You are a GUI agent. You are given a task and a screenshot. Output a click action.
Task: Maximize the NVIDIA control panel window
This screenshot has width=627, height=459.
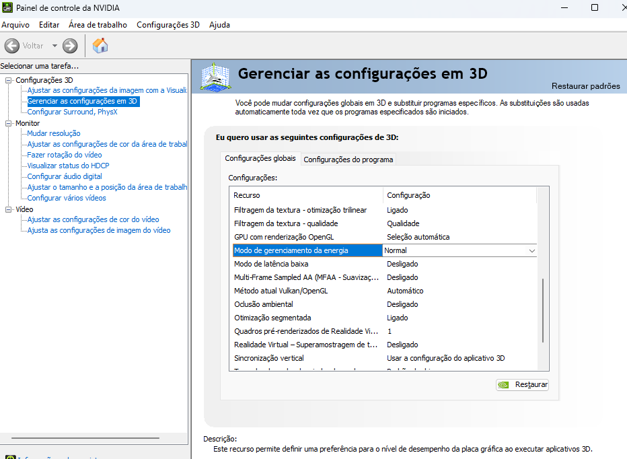[595, 7]
